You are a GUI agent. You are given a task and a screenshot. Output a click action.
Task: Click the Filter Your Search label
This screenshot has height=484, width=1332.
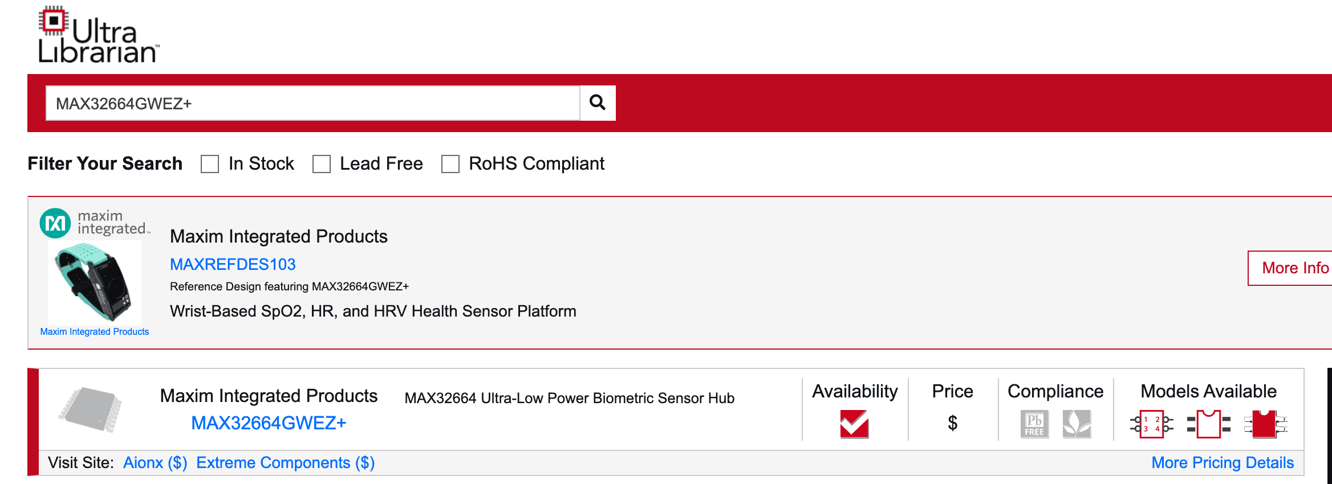coord(105,164)
